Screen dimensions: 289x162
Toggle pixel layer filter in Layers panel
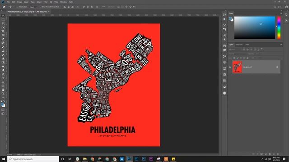click(x=244, y=49)
